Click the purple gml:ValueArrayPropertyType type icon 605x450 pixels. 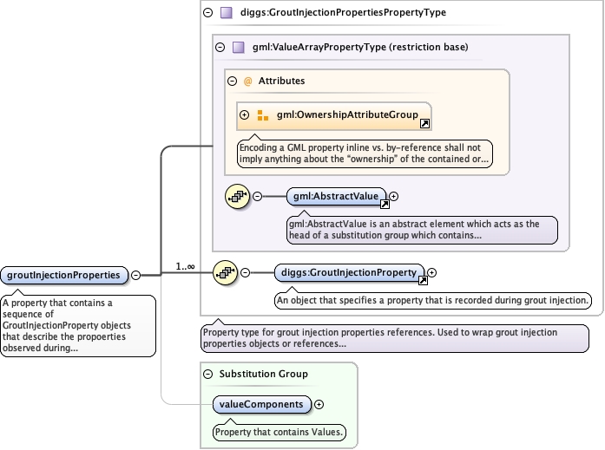(238, 48)
